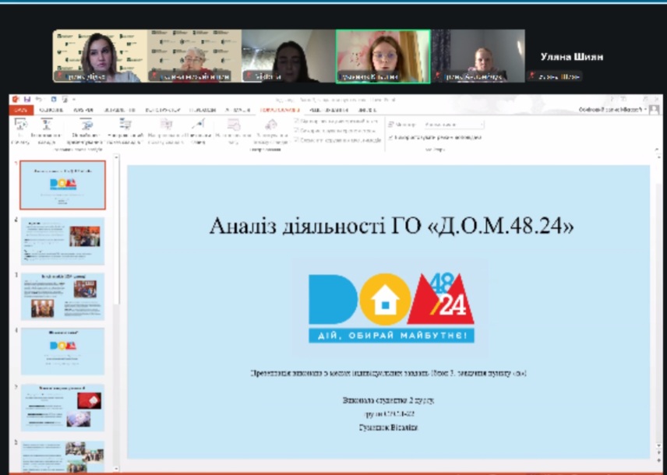The image size is (667, 475).
Task: Select the video tile labeled Уляна Шиян
Action: [x=572, y=56]
